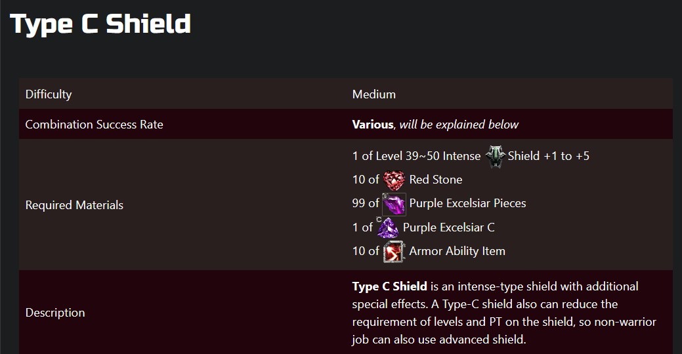Select the Armor Ability Item icon
Viewport: 682px width, 354px height.
click(x=394, y=251)
